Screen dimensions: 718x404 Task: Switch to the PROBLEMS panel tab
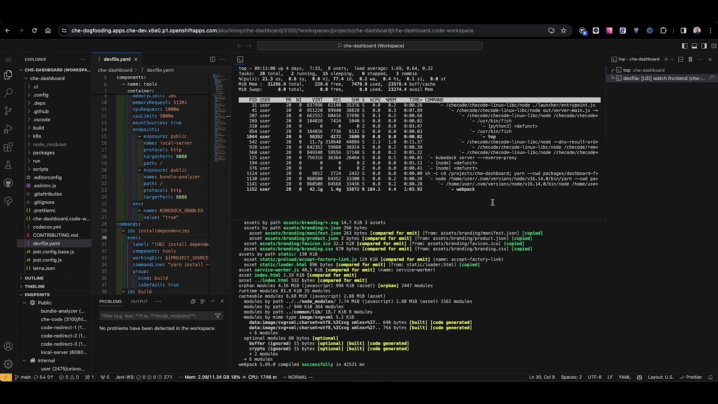coord(111,301)
